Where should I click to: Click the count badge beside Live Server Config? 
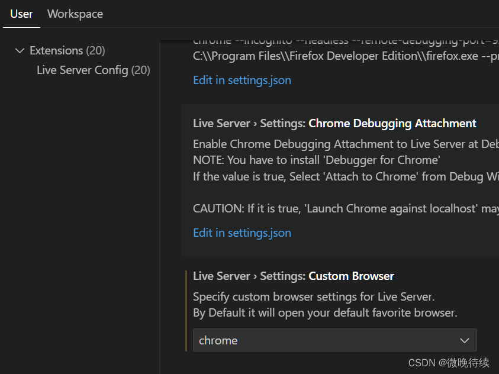click(x=141, y=70)
